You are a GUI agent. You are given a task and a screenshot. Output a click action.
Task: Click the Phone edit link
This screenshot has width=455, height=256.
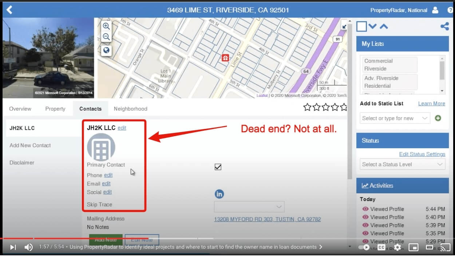coord(108,175)
